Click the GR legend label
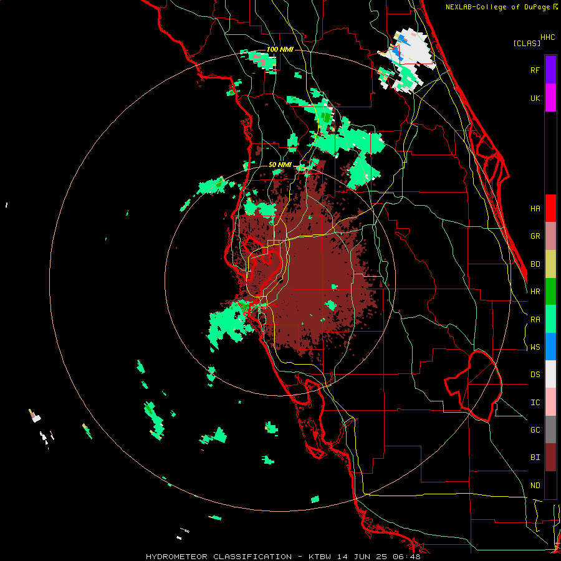This screenshot has width=561, height=561. [535, 236]
